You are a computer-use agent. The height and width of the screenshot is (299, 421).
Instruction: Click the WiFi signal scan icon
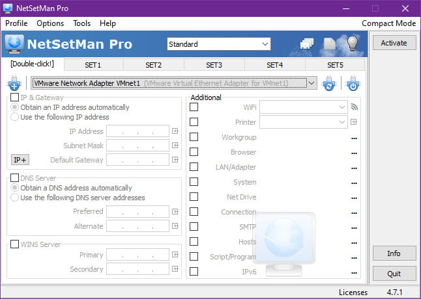point(354,107)
